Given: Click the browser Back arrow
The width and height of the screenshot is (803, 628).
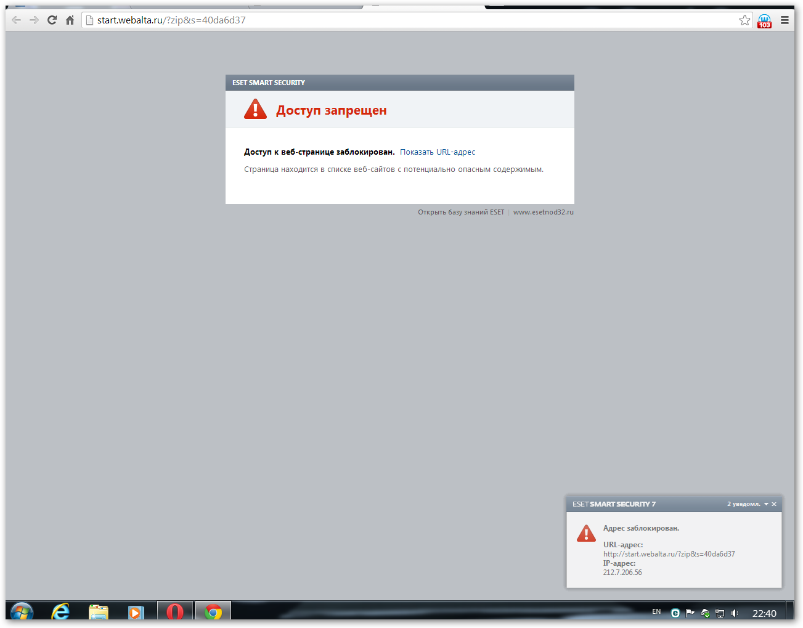Looking at the screenshot, I should (x=17, y=20).
